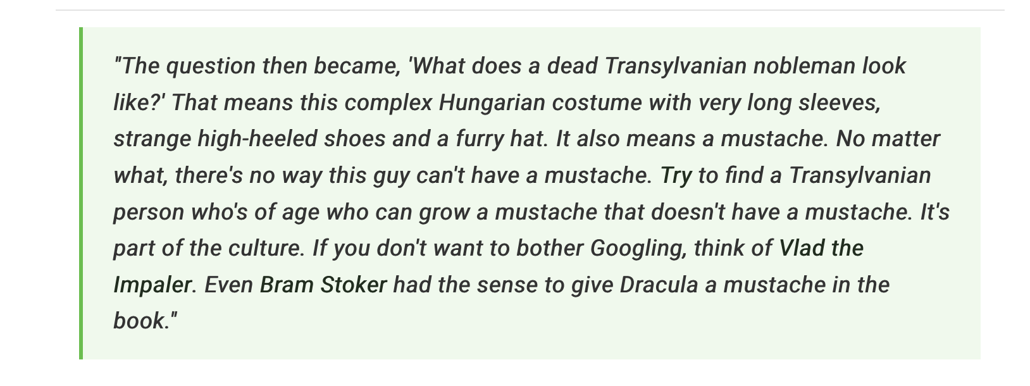Screen dimensions: 1030x386
Task: Click the horizontal divider line above the quote
Action: tap(530, 10)
